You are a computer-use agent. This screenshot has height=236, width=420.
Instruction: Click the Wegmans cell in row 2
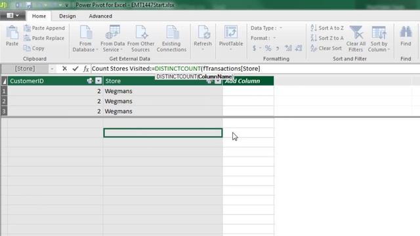click(x=163, y=101)
